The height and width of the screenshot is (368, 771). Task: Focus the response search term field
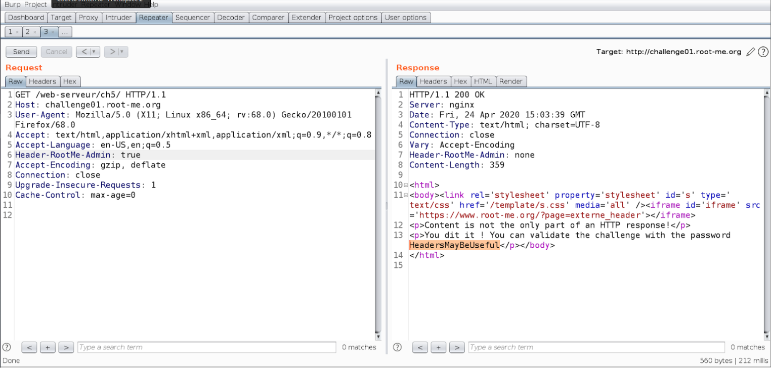596,347
